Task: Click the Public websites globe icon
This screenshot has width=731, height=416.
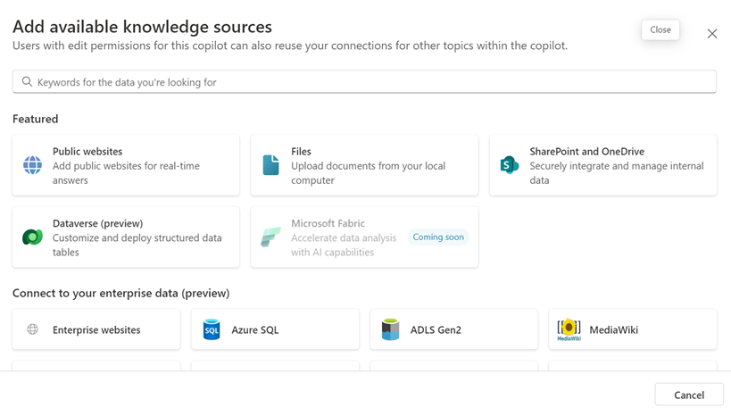Action: tap(32, 165)
